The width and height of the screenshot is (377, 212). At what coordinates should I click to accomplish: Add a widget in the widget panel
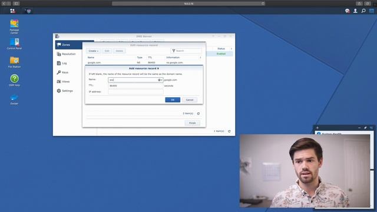pos(318,128)
